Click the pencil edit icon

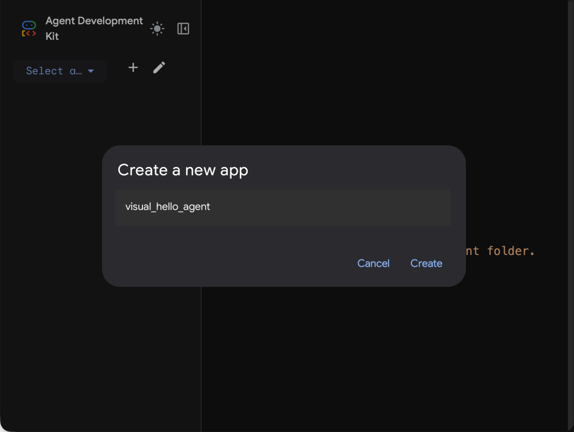(159, 68)
